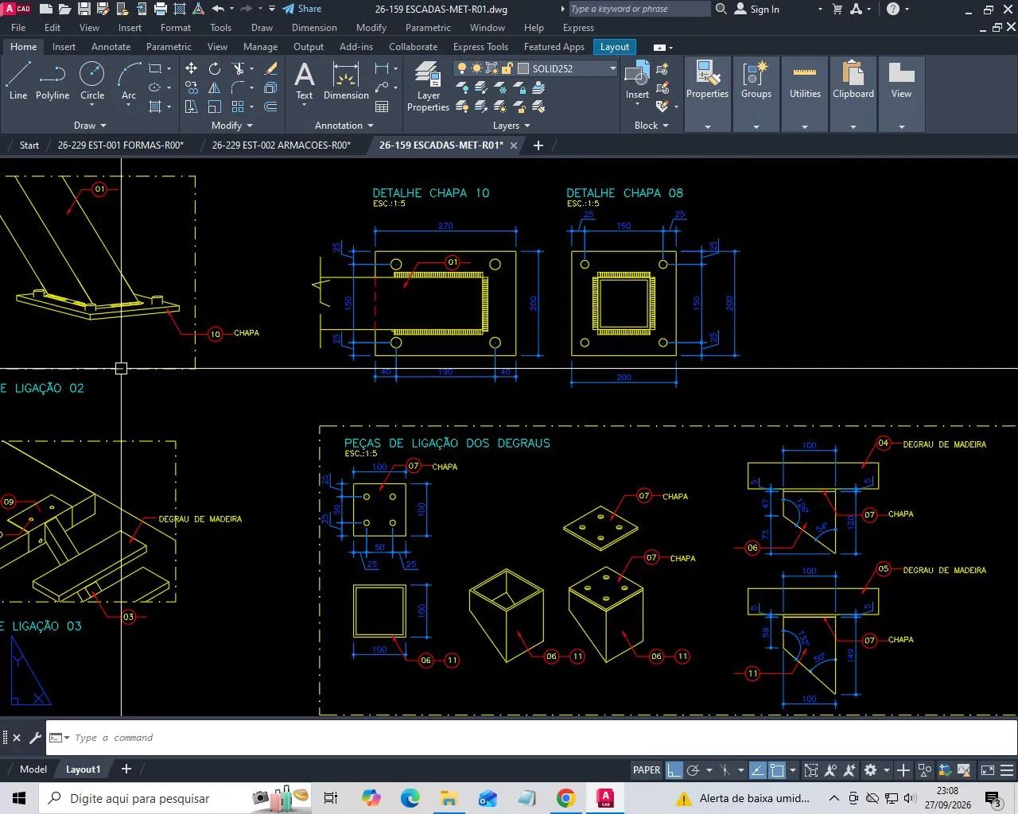Pick the Mirror tool

(x=215, y=87)
